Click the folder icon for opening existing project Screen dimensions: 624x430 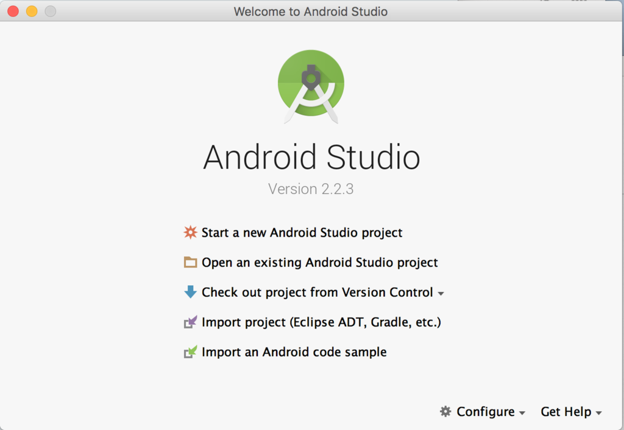point(190,262)
